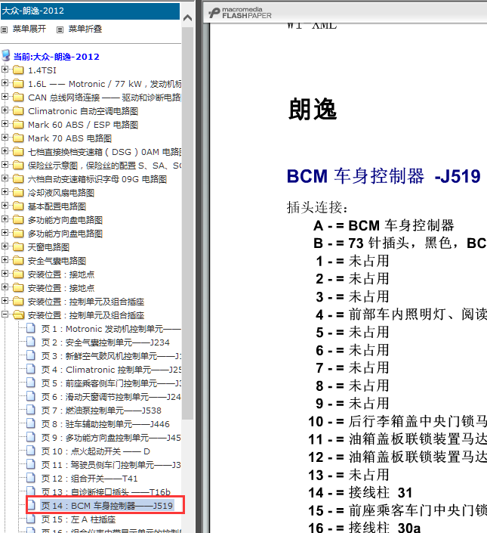
Task: Open the 安全气囊电路图 label
Action: coord(57,261)
